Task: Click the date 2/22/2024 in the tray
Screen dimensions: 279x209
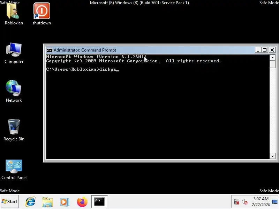Action: pyautogui.click(x=261, y=205)
